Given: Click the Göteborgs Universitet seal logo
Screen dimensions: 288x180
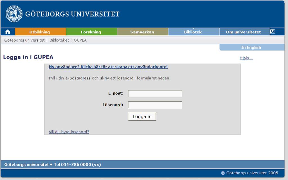Looking at the screenshot, I should pyautogui.click(x=14, y=14).
